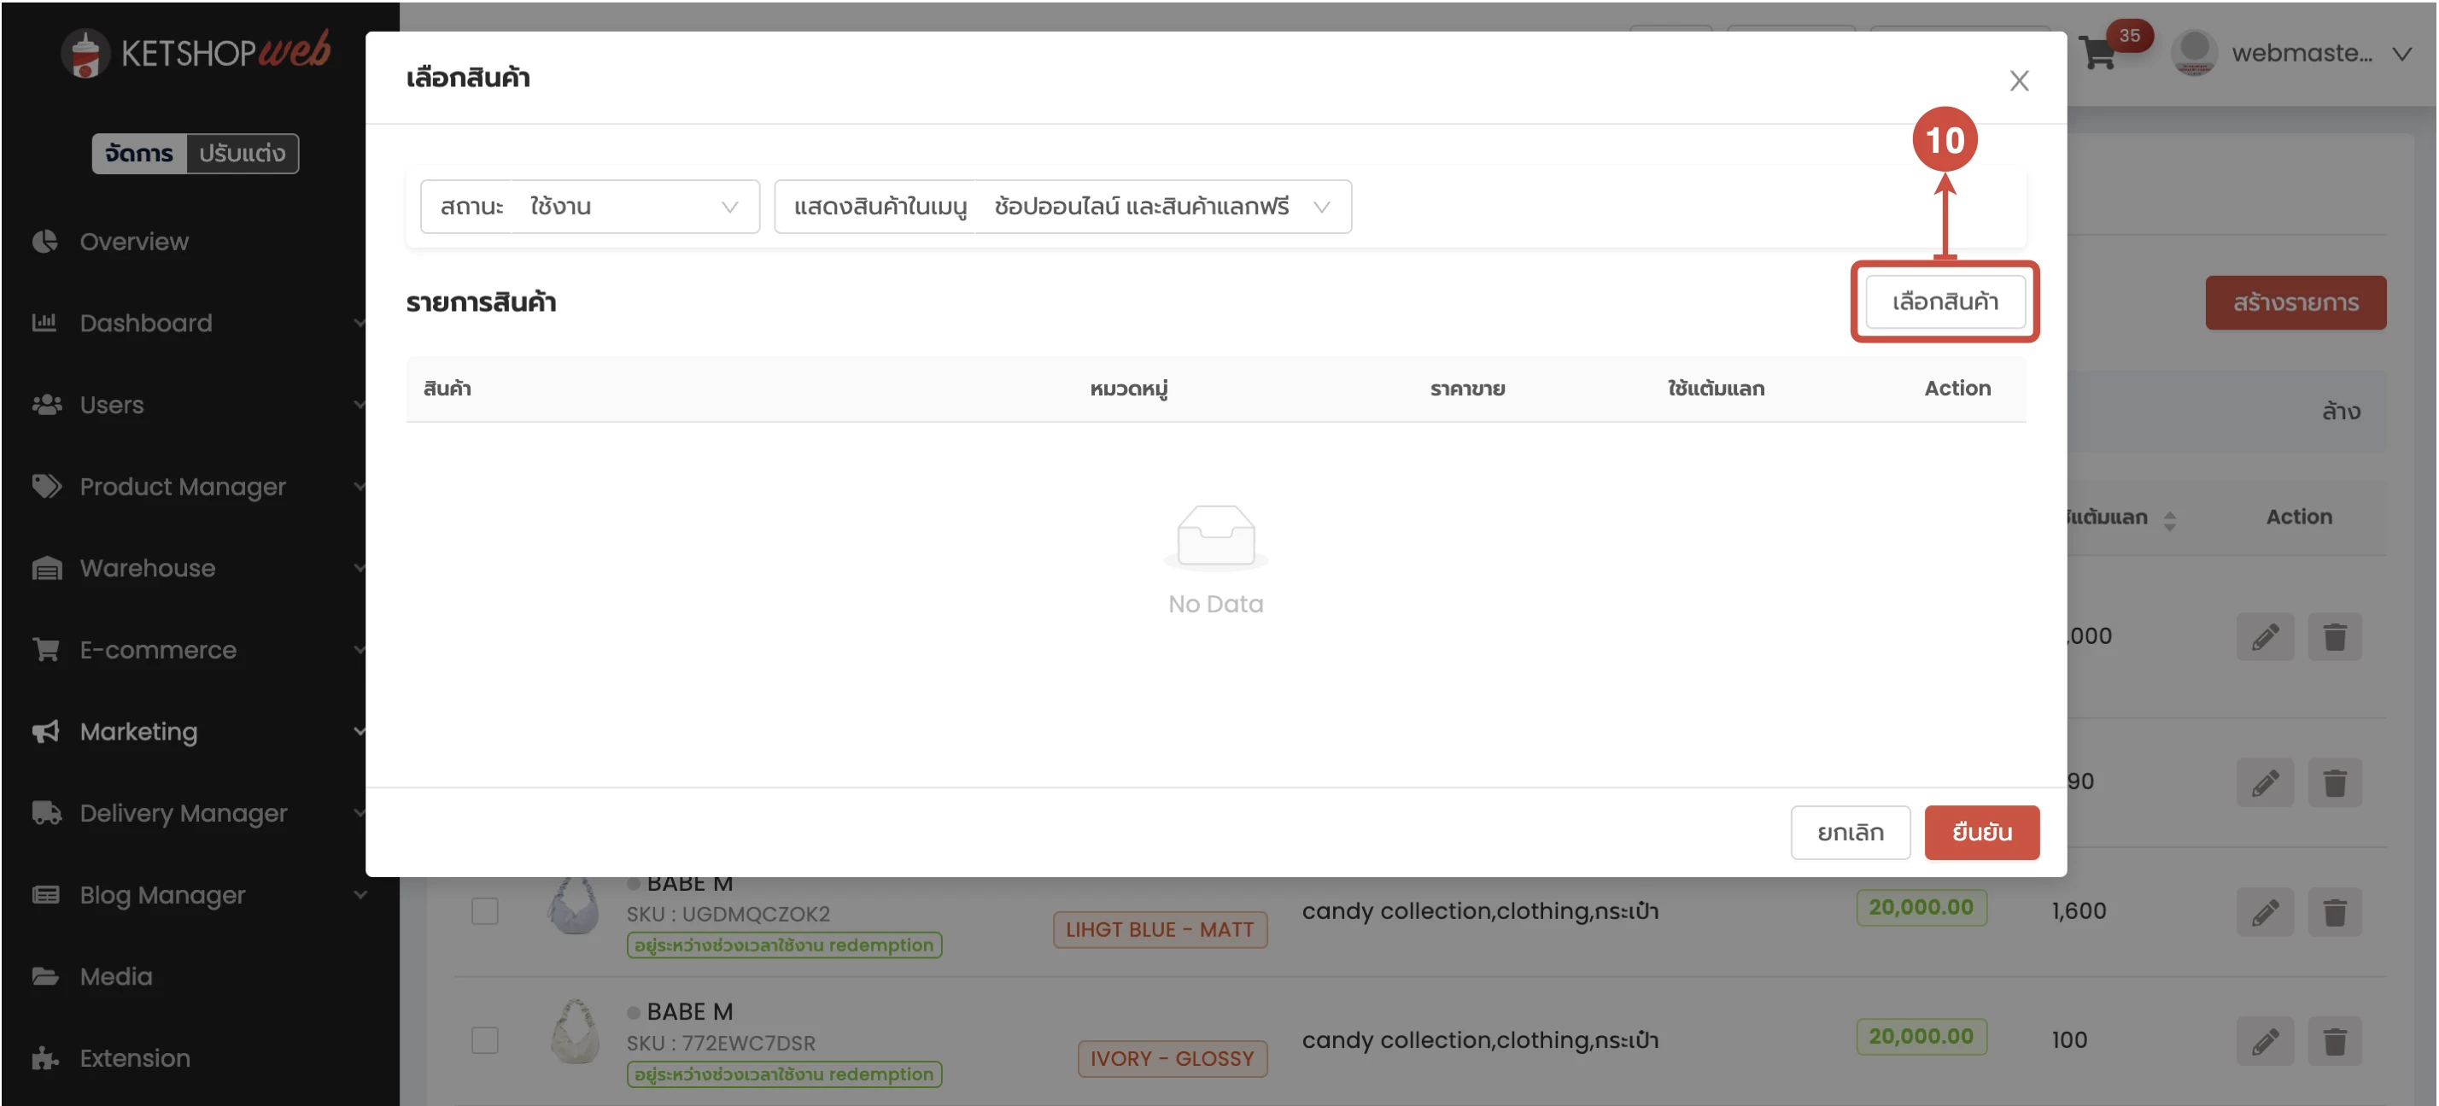Click the LIHGT BLUE - MATT tag

click(x=1159, y=929)
